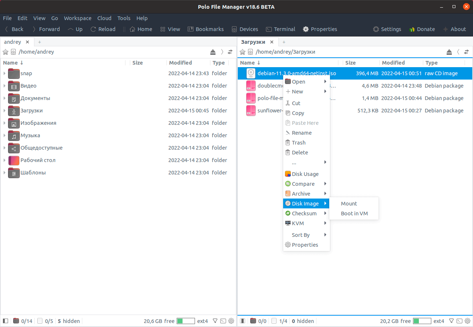Open Disk Usage from context menu
The image size is (473, 327).
coord(306,174)
